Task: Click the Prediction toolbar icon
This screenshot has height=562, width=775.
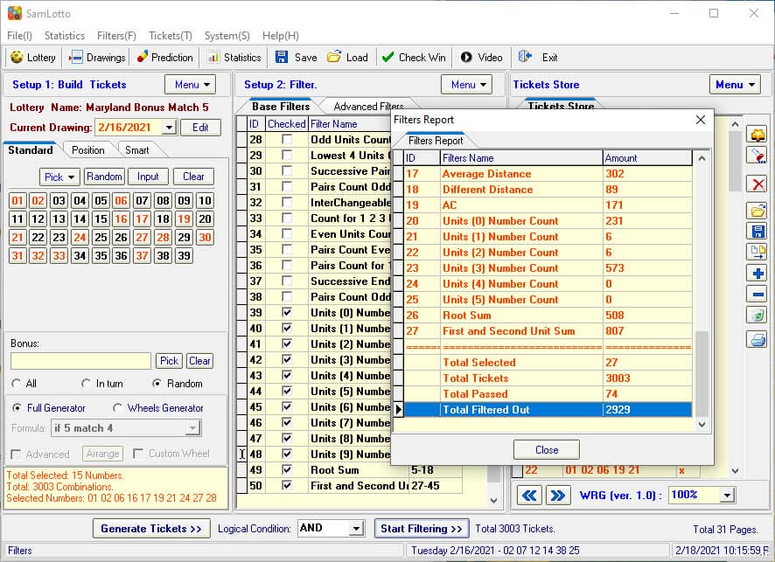Action: point(143,58)
